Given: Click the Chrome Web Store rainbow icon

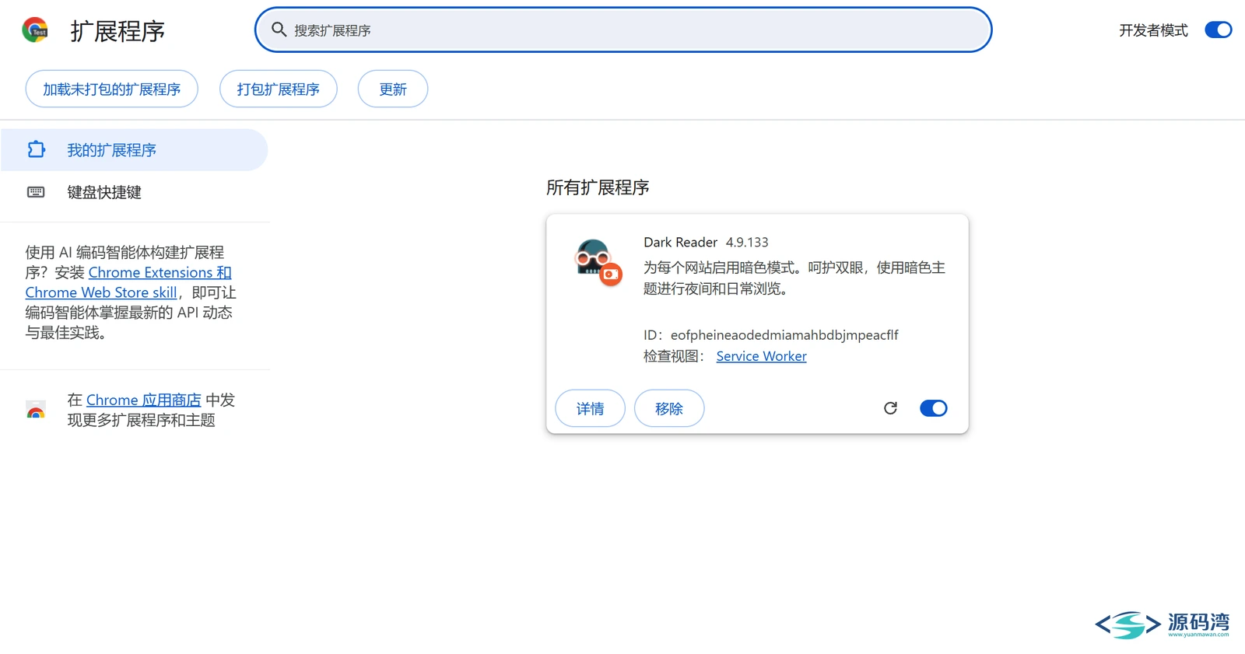Looking at the screenshot, I should tap(36, 410).
